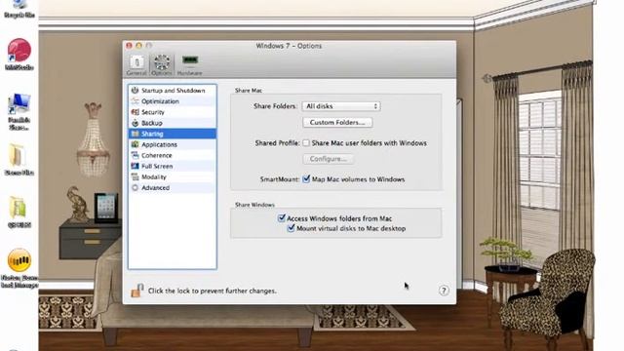Select the computer monitor shortcut desktop icon
Screen dimensions: 624x351
19,111
